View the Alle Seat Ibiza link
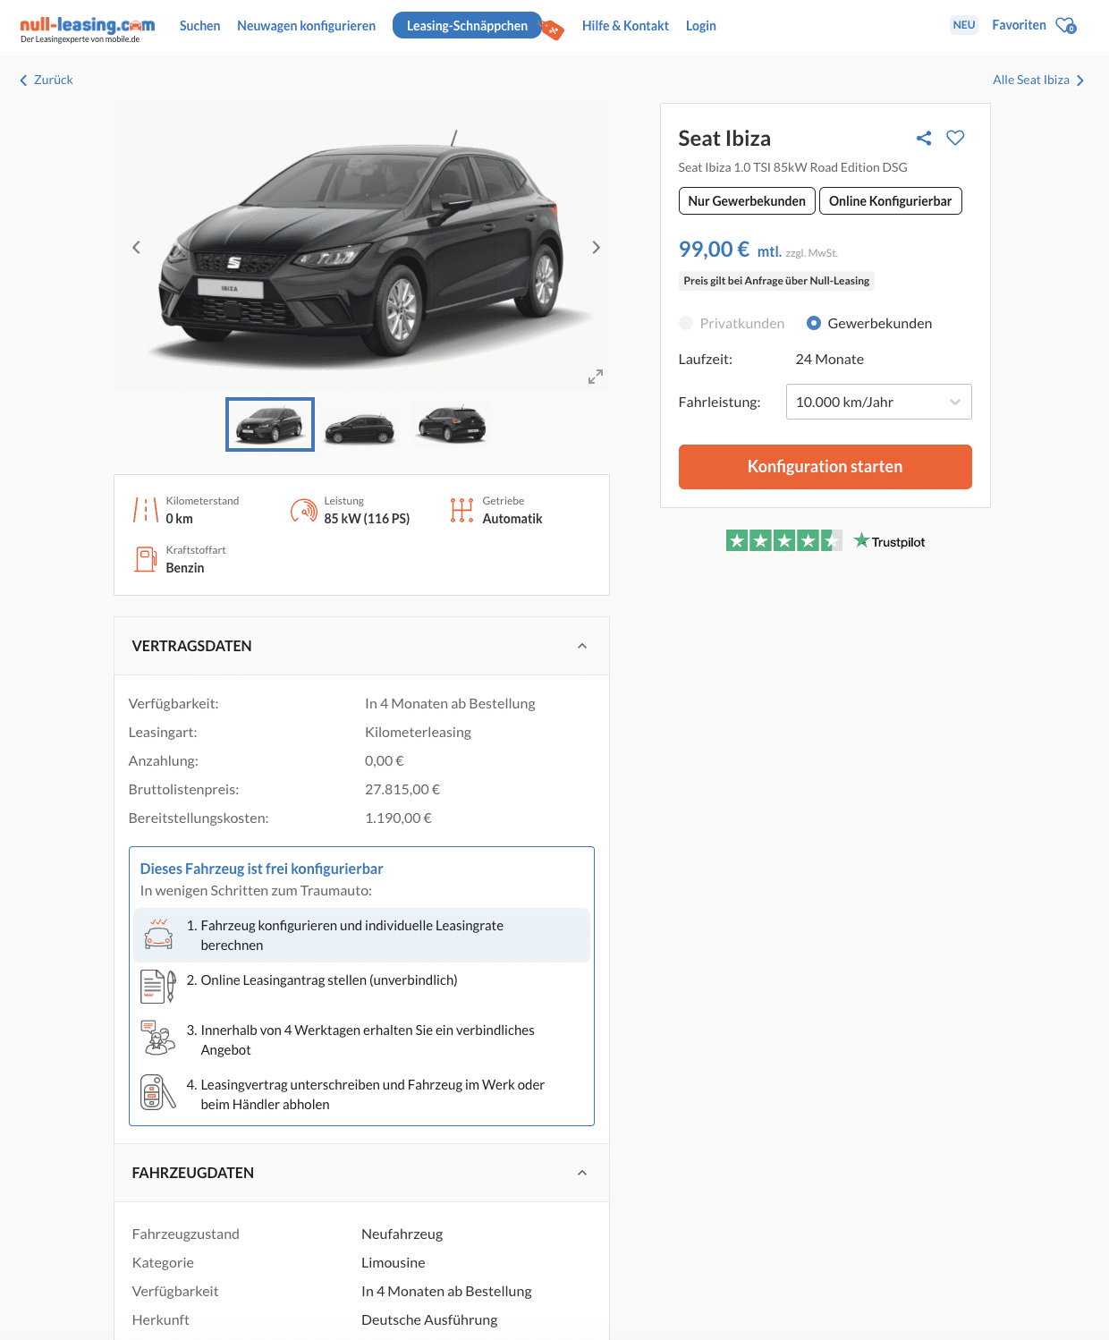This screenshot has width=1109, height=1340. tap(1038, 80)
